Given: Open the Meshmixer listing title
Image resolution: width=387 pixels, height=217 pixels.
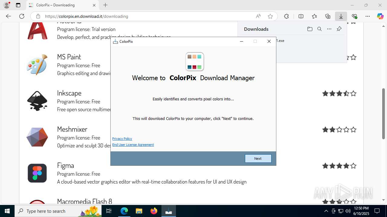Looking at the screenshot, I should [x=72, y=129].
